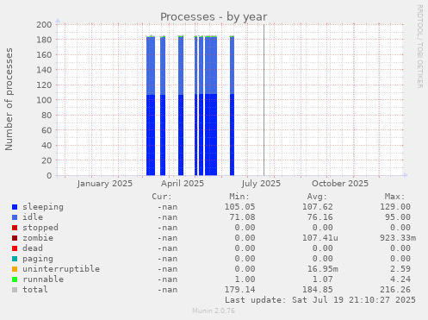Click the runnable avg value 1.07

click(323, 279)
